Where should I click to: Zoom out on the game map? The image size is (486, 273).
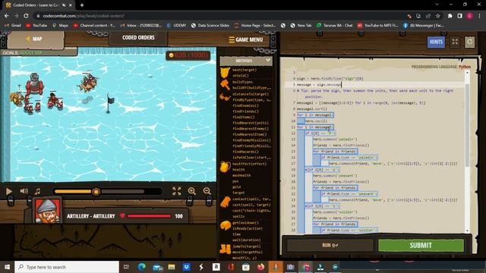[x=207, y=191]
